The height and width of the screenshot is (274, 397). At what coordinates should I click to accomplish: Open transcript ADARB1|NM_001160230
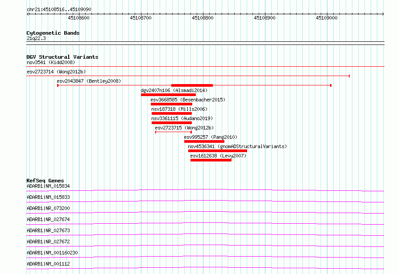pyautogui.click(x=52, y=253)
